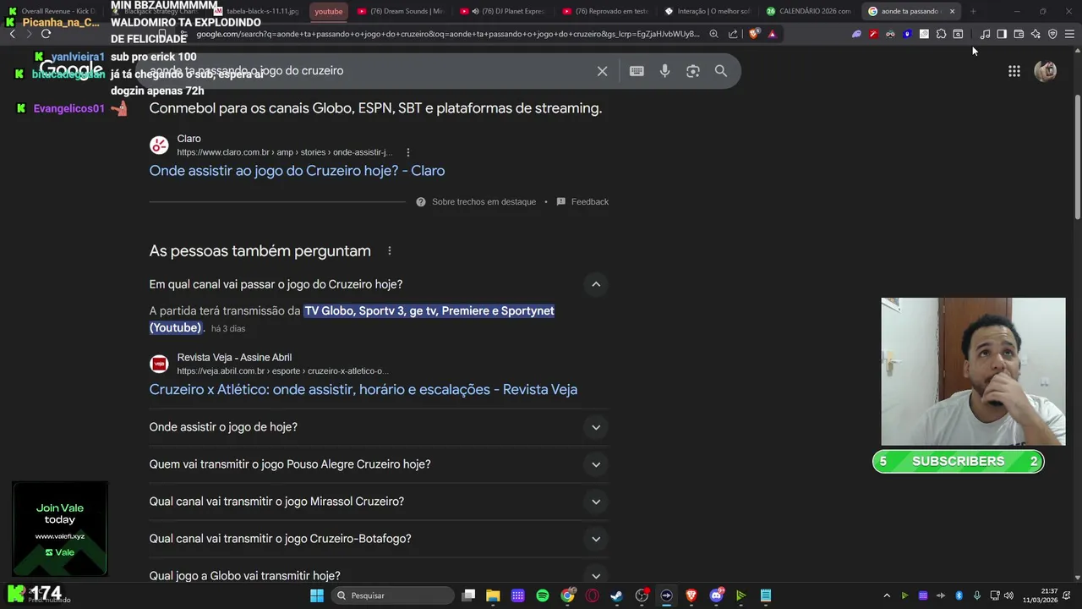
Task: Collapse the question Em qual canal vai passar
Action: [x=596, y=284]
